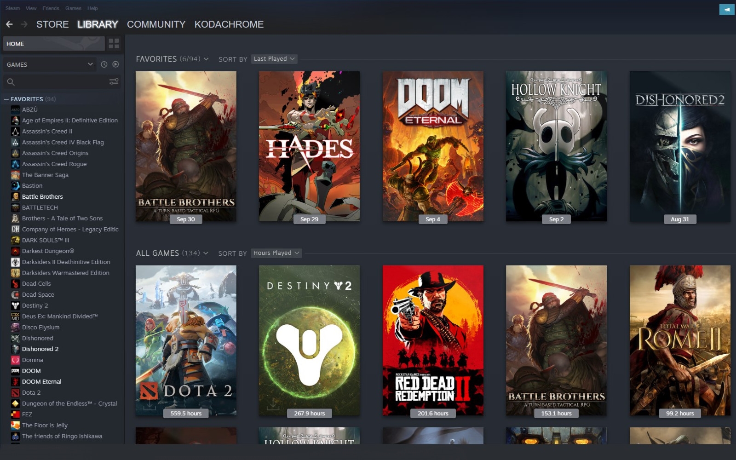Click Dungeon of the Endless icon
The width and height of the screenshot is (736, 460).
click(x=15, y=403)
